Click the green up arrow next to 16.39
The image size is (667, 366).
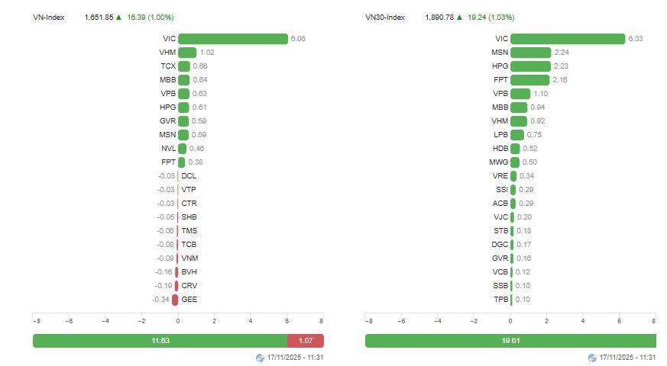pyautogui.click(x=119, y=17)
